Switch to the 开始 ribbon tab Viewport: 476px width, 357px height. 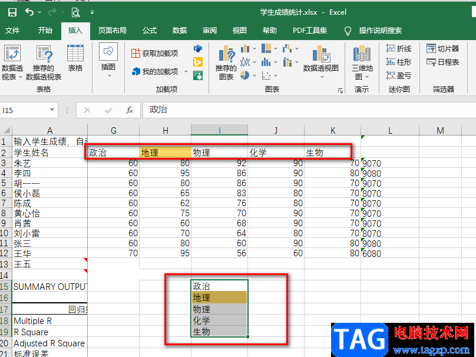tap(45, 31)
